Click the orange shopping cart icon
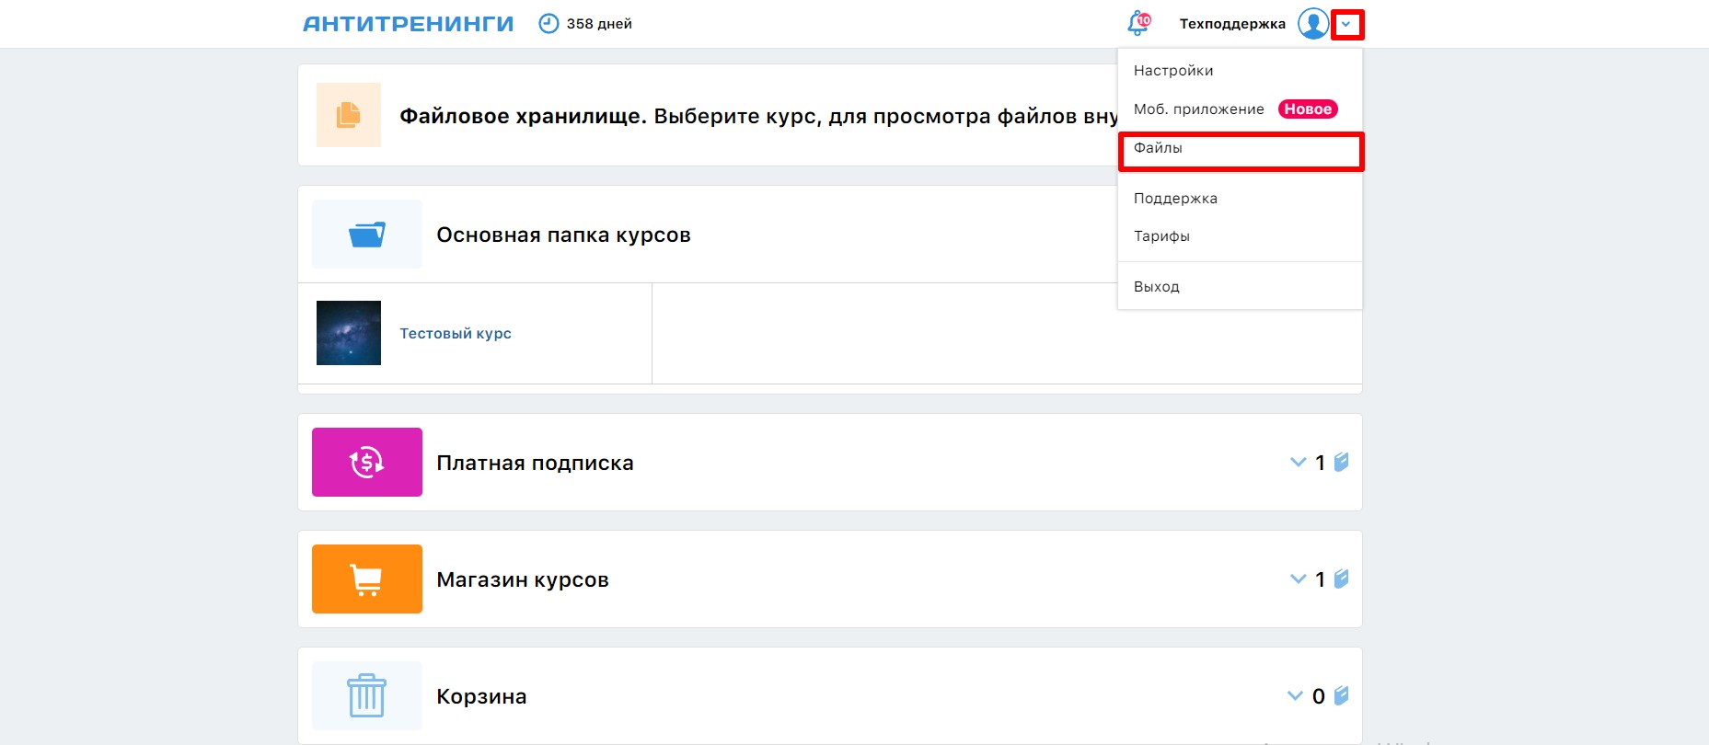 coord(366,579)
